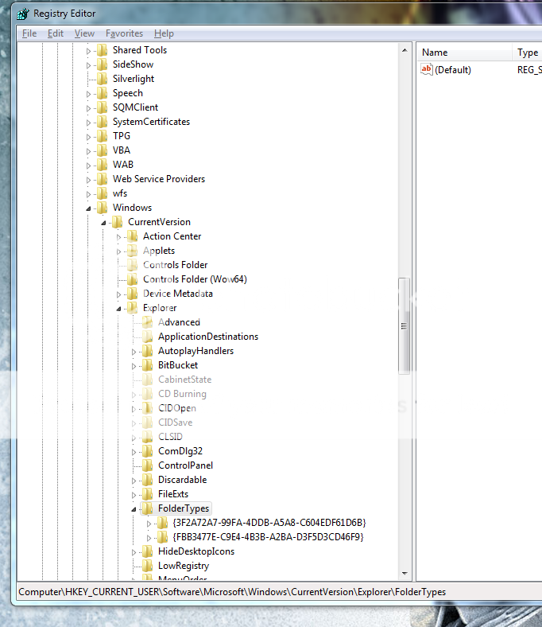Viewport: 542px width, 627px height.
Task: Click the Shared Tools folder icon
Action: pos(103,50)
